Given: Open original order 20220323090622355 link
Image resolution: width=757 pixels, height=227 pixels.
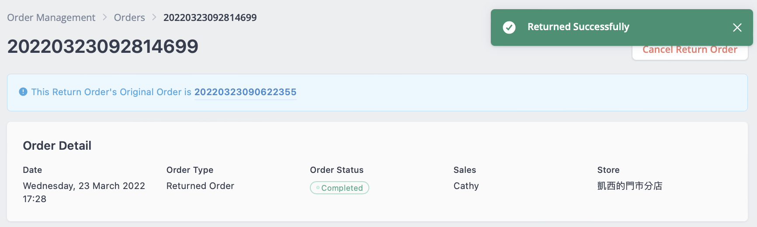Looking at the screenshot, I should (x=245, y=92).
